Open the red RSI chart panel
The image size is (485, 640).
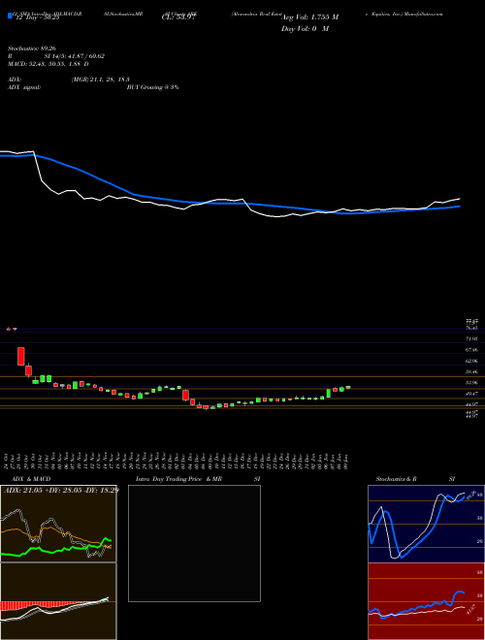click(x=426, y=601)
